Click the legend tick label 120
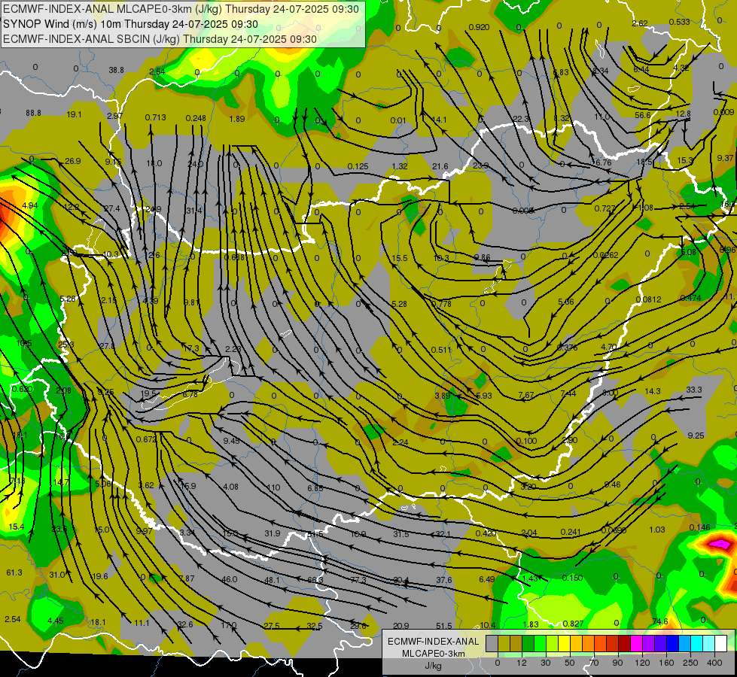This screenshot has height=677, width=737. point(643,663)
